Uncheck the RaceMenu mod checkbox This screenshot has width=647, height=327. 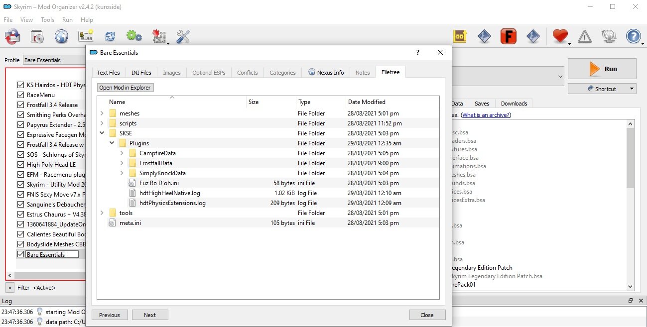pyautogui.click(x=21, y=95)
